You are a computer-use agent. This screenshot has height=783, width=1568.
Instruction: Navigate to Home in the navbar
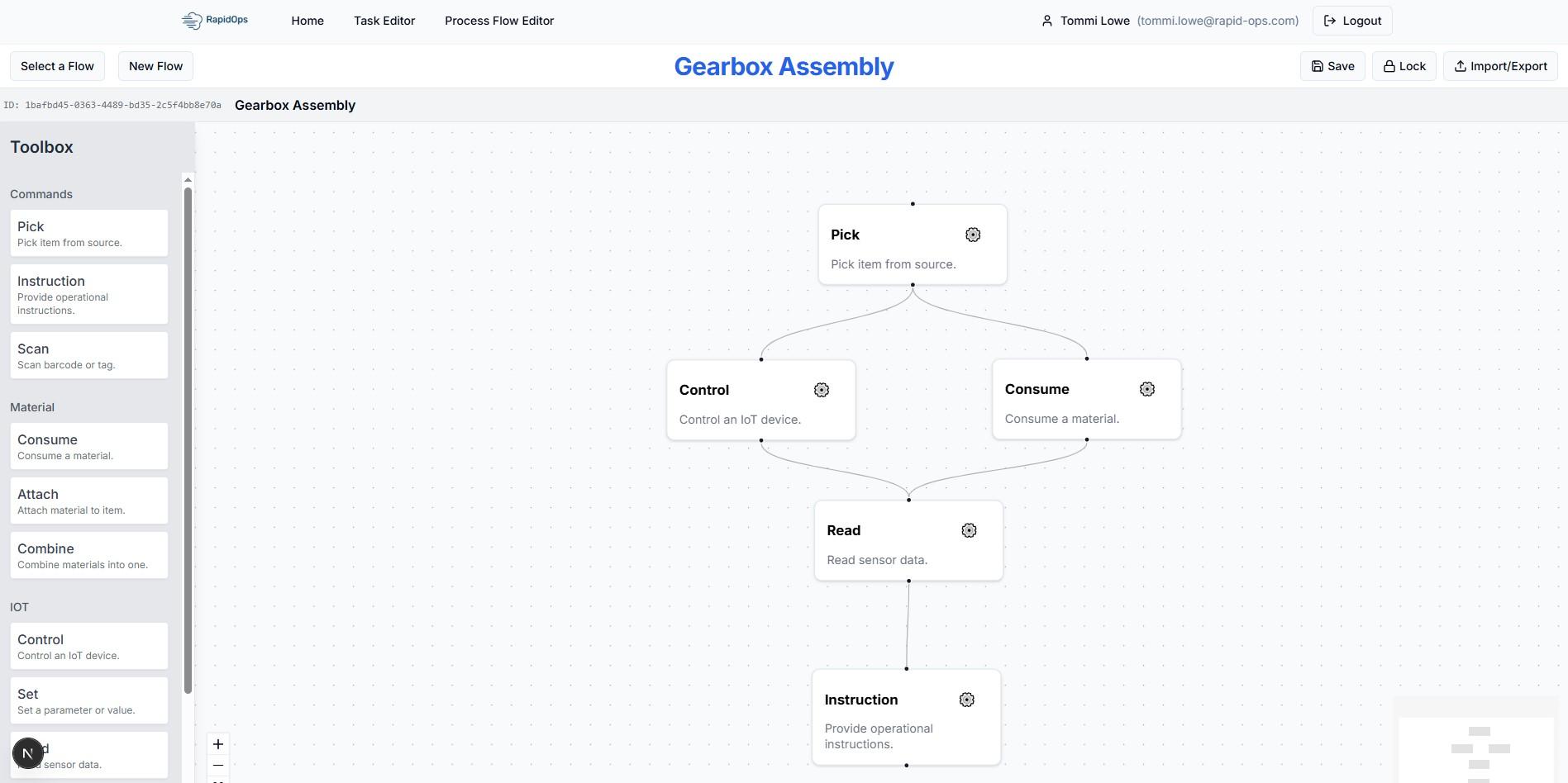[x=307, y=21]
